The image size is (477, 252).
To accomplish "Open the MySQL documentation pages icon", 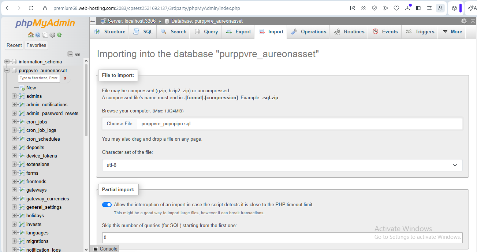I will pos(45,35).
